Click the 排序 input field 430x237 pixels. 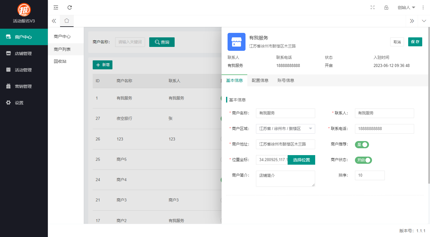coord(370,175)
